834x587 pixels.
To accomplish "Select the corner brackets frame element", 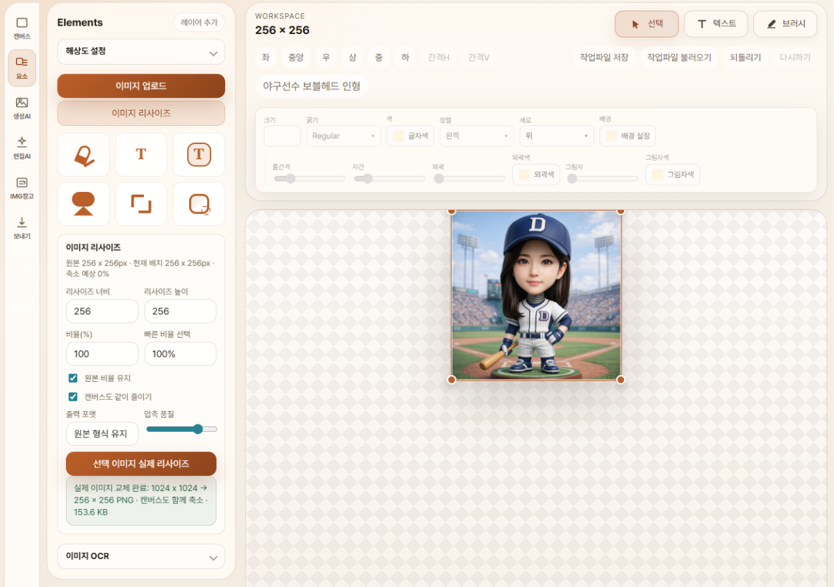I will pyautogui.click(x=141, y=204).
